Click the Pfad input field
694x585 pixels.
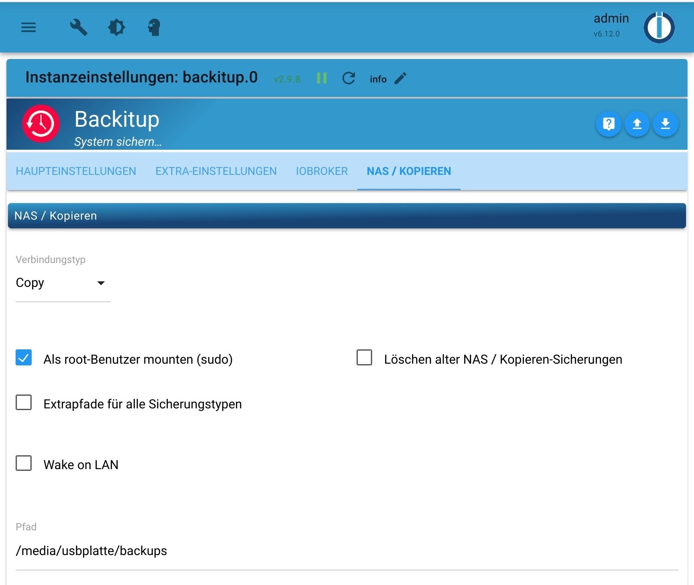347,551
